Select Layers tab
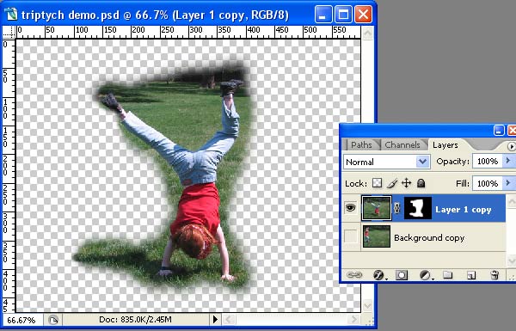 tap(445, 144)
